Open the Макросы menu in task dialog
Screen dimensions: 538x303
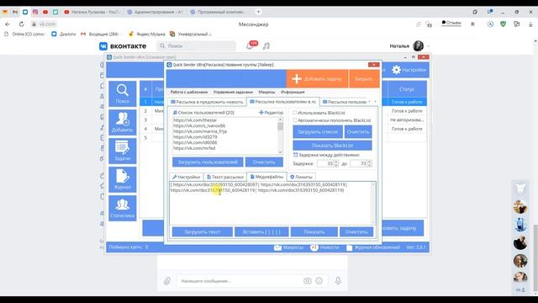point(266,92)
